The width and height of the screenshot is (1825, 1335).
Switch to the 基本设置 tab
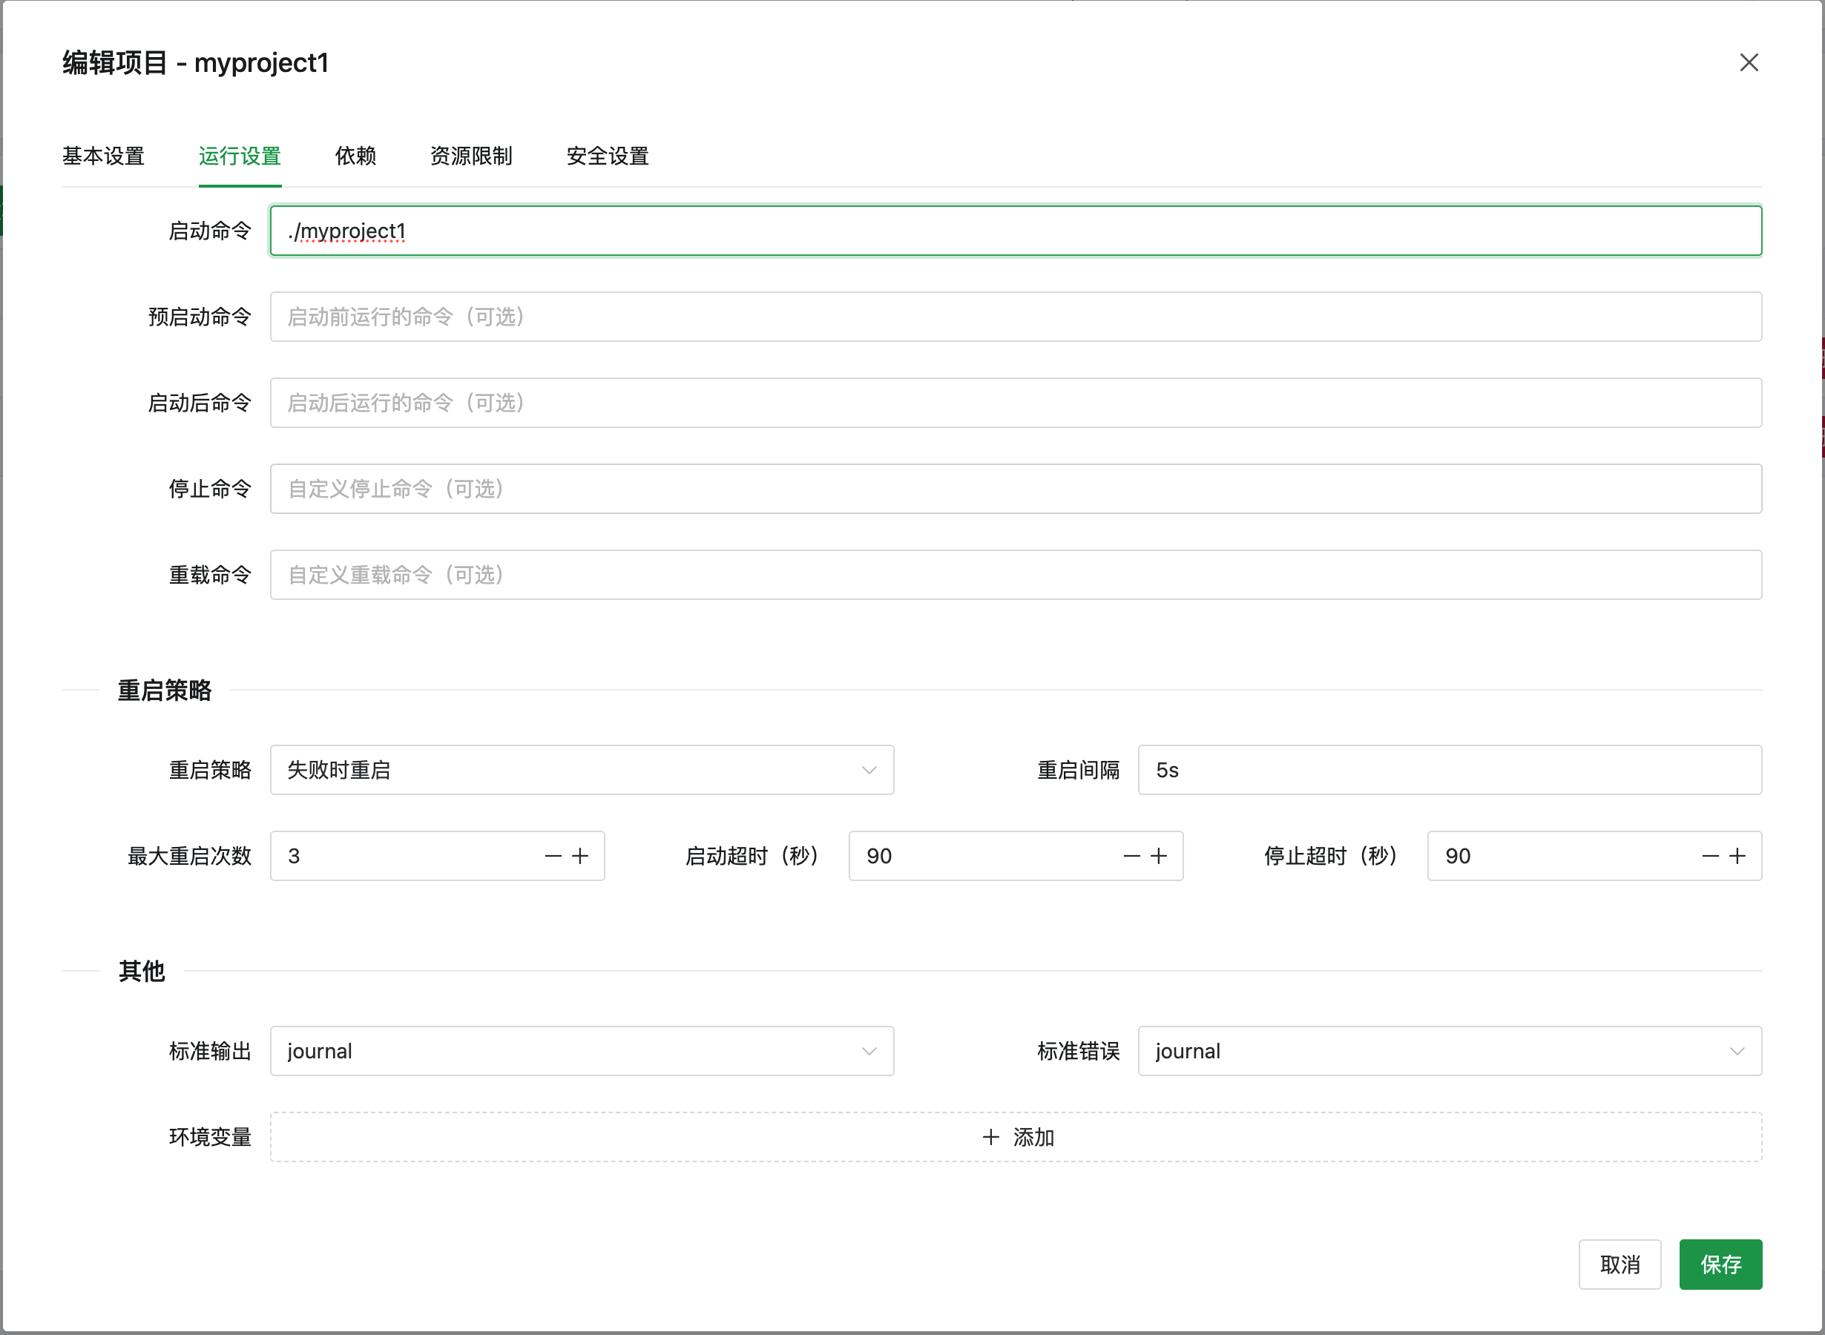click(x=103, y=156)
